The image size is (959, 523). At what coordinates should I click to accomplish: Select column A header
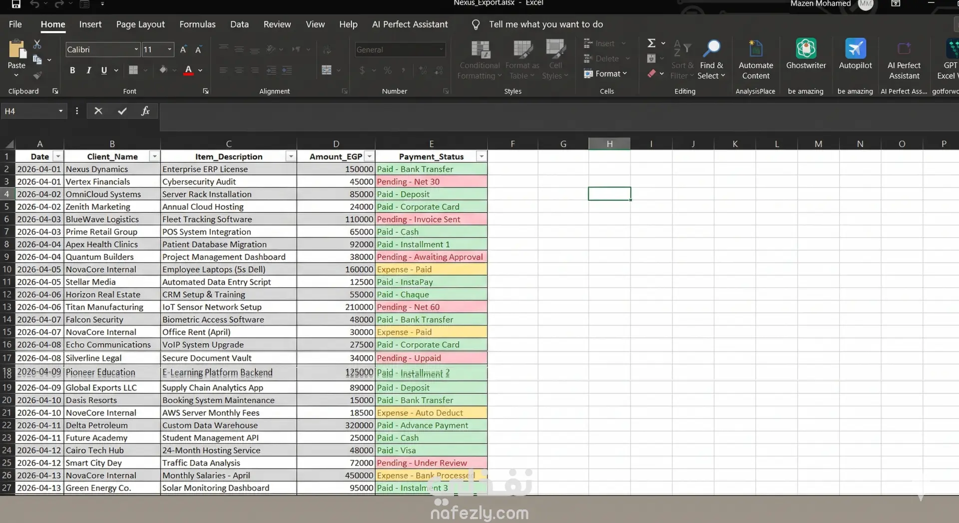click(39, 144)
